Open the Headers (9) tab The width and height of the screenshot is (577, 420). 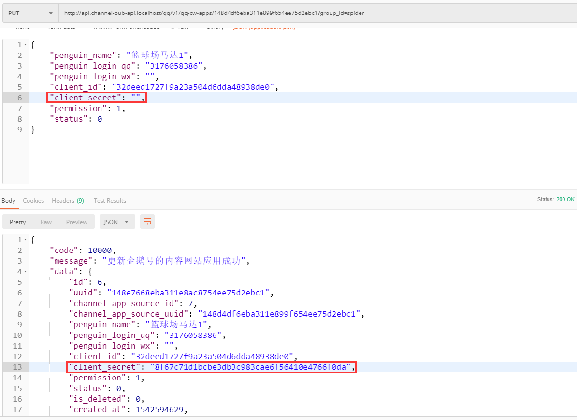point(68,201)
